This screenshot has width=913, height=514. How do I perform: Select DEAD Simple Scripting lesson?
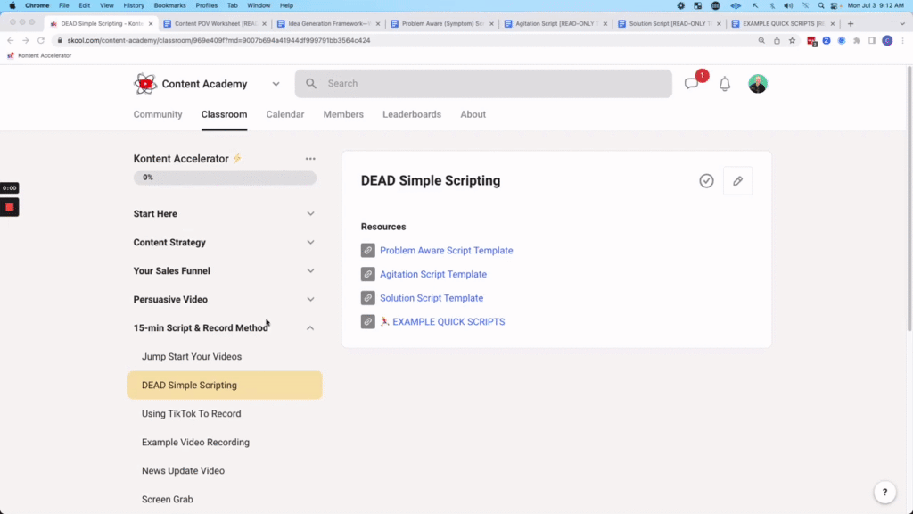click(x=225, y=385)
